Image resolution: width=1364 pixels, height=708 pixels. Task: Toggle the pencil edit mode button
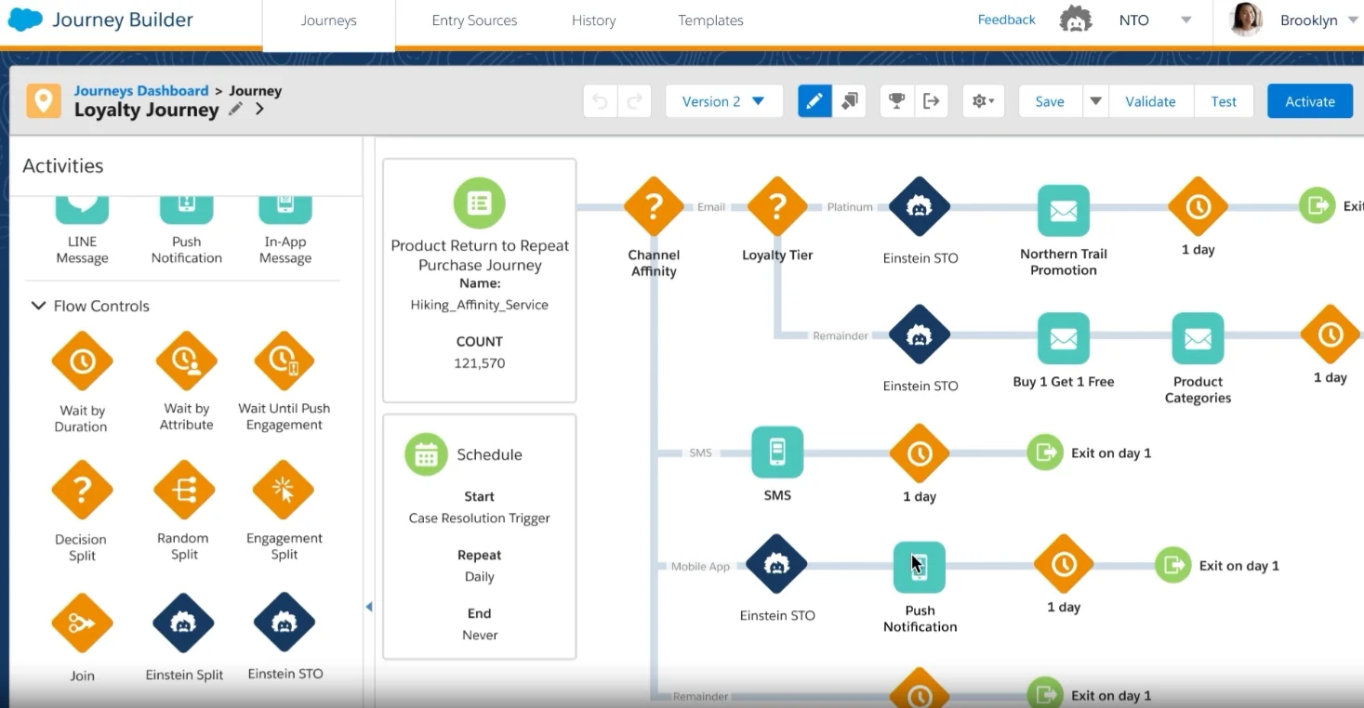click(x=814, y=101)
